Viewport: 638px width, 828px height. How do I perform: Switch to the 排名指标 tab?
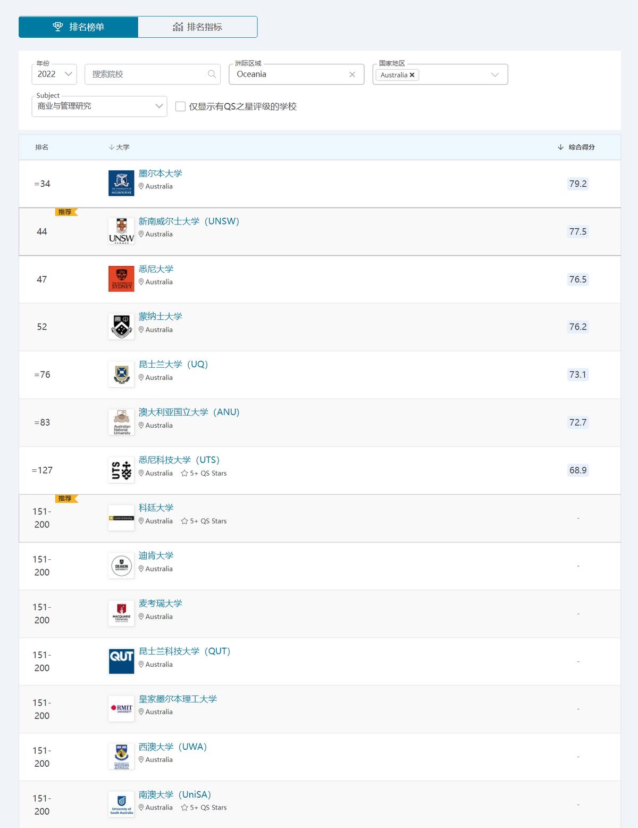[198, 27]
